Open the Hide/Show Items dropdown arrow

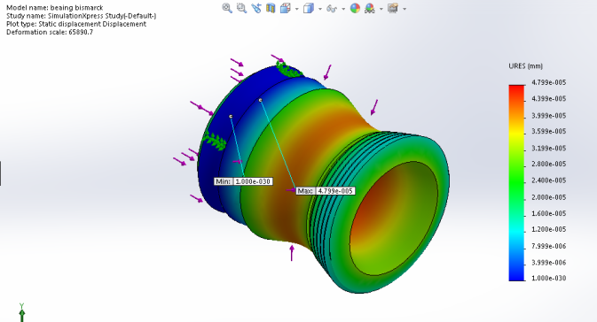click(343, 9)
